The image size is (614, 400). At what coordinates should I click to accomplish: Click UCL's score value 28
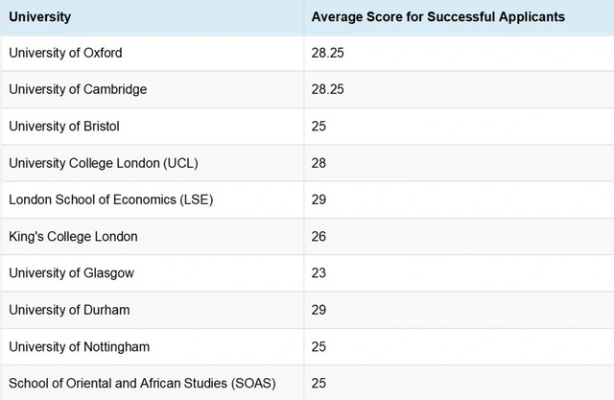pyautogui.click(x=319, y=163)
